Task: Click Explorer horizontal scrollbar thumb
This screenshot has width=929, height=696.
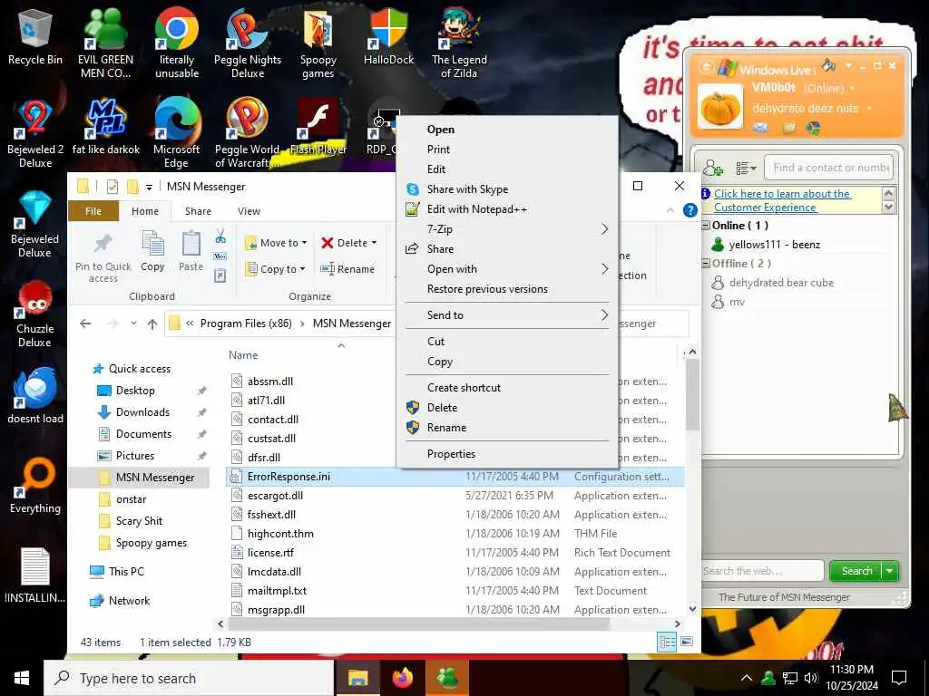Action: [x=418, y=623]
